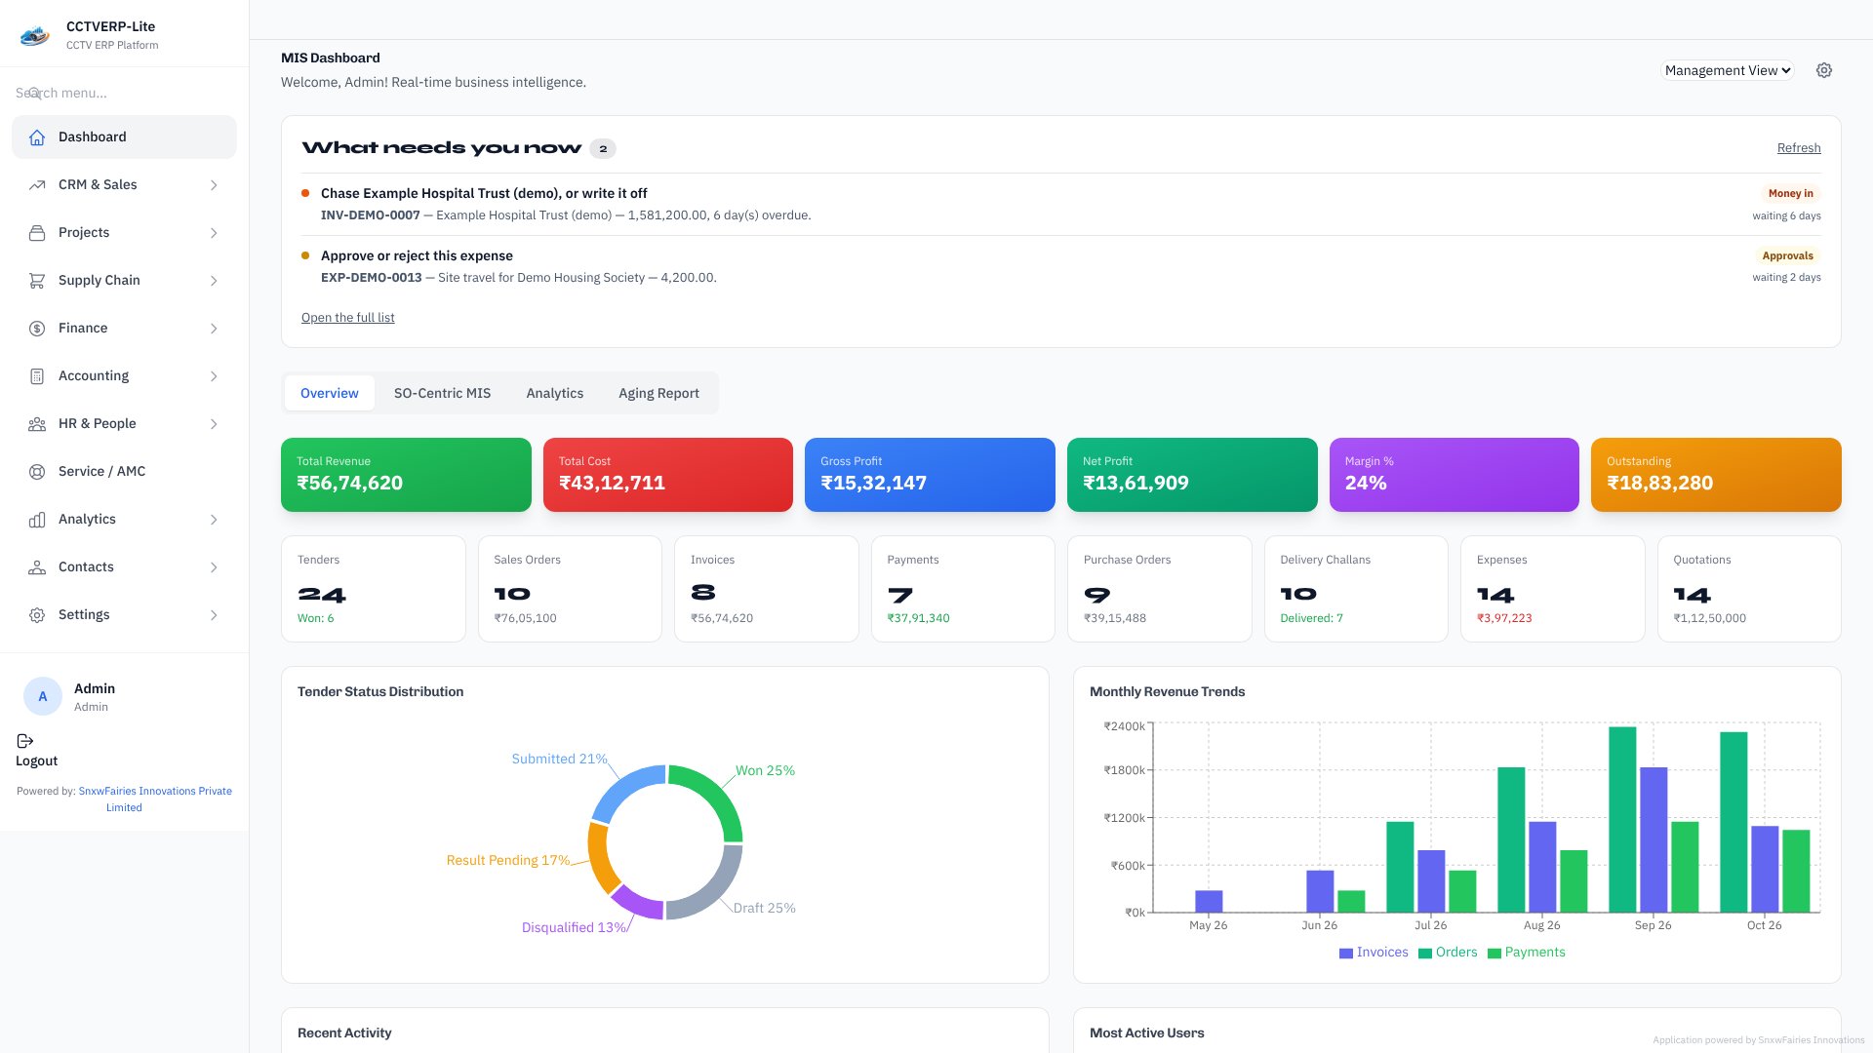
Task: Expand the Accounting menu chevron
Action: coord(214,376)
